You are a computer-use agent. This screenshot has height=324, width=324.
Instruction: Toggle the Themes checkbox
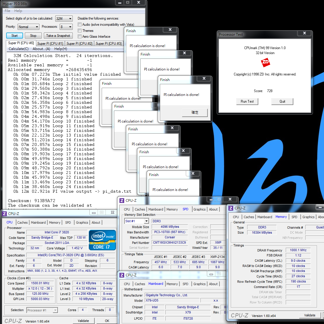tap(79, 30)
